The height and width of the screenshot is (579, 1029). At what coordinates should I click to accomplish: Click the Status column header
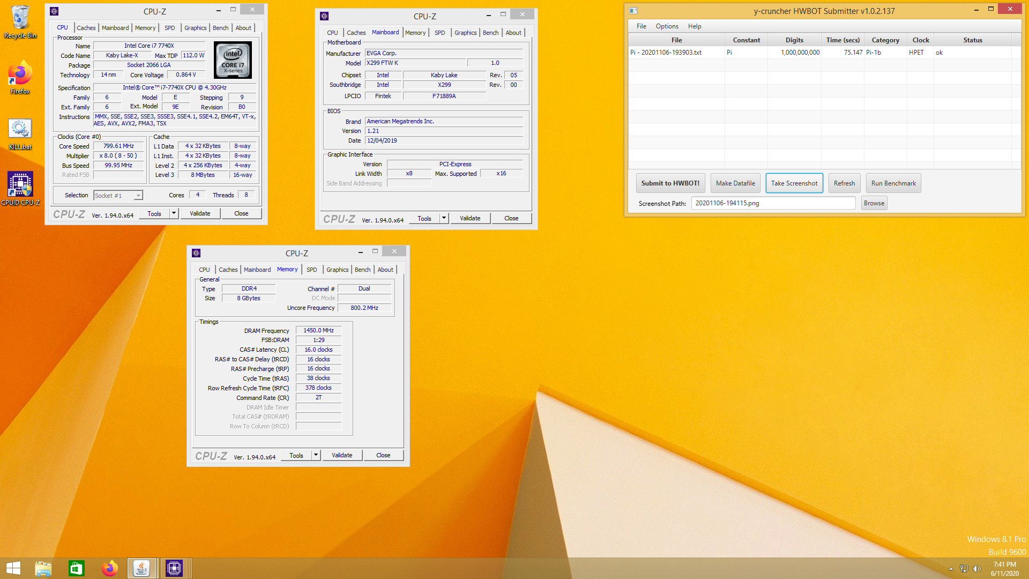[973, 40]
